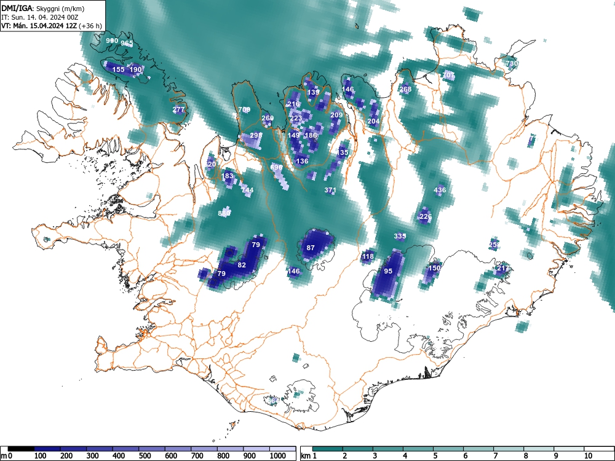Image resolution: width=615 pixels, height=461 pixels.
Task: Select the number "186" on the map
Action: tap(311, 135)
